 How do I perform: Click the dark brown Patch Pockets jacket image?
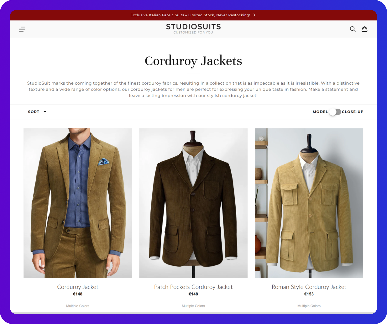193,203
